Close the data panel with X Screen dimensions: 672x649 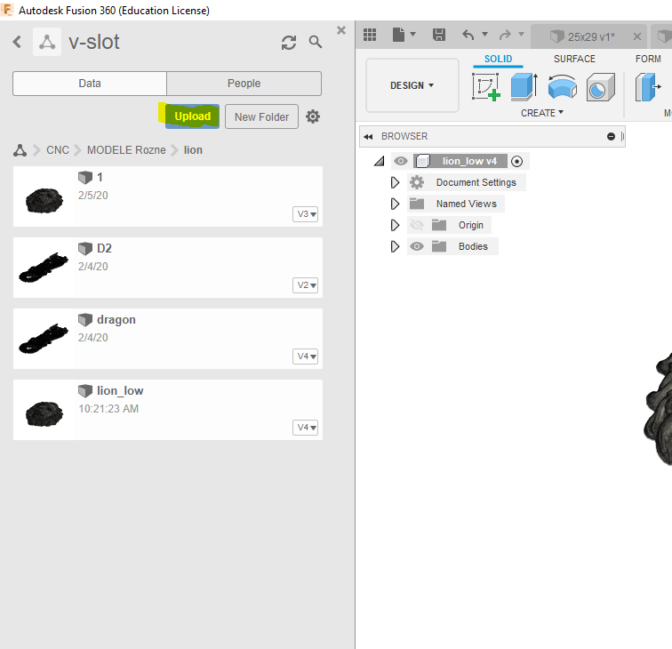tap(341, 30)
